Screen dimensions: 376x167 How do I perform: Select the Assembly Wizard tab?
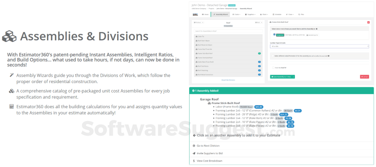pyautogui.click(x=221, y=15)
